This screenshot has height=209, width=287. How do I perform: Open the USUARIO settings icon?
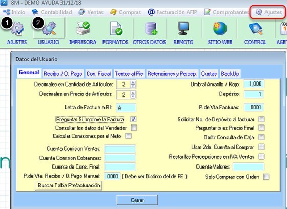click(49, 28)
